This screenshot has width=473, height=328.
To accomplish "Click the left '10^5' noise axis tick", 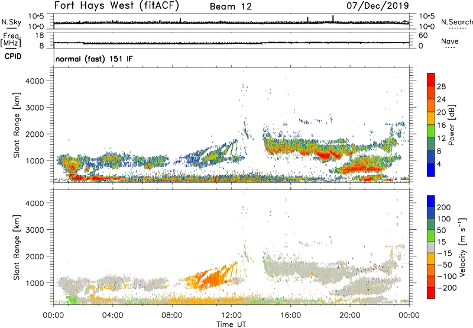I will 36,17.
